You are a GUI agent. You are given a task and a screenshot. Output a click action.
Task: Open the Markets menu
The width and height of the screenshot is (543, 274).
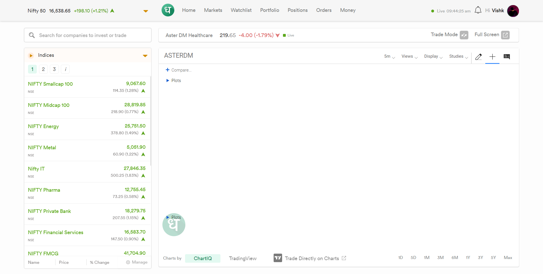point(213,10)
